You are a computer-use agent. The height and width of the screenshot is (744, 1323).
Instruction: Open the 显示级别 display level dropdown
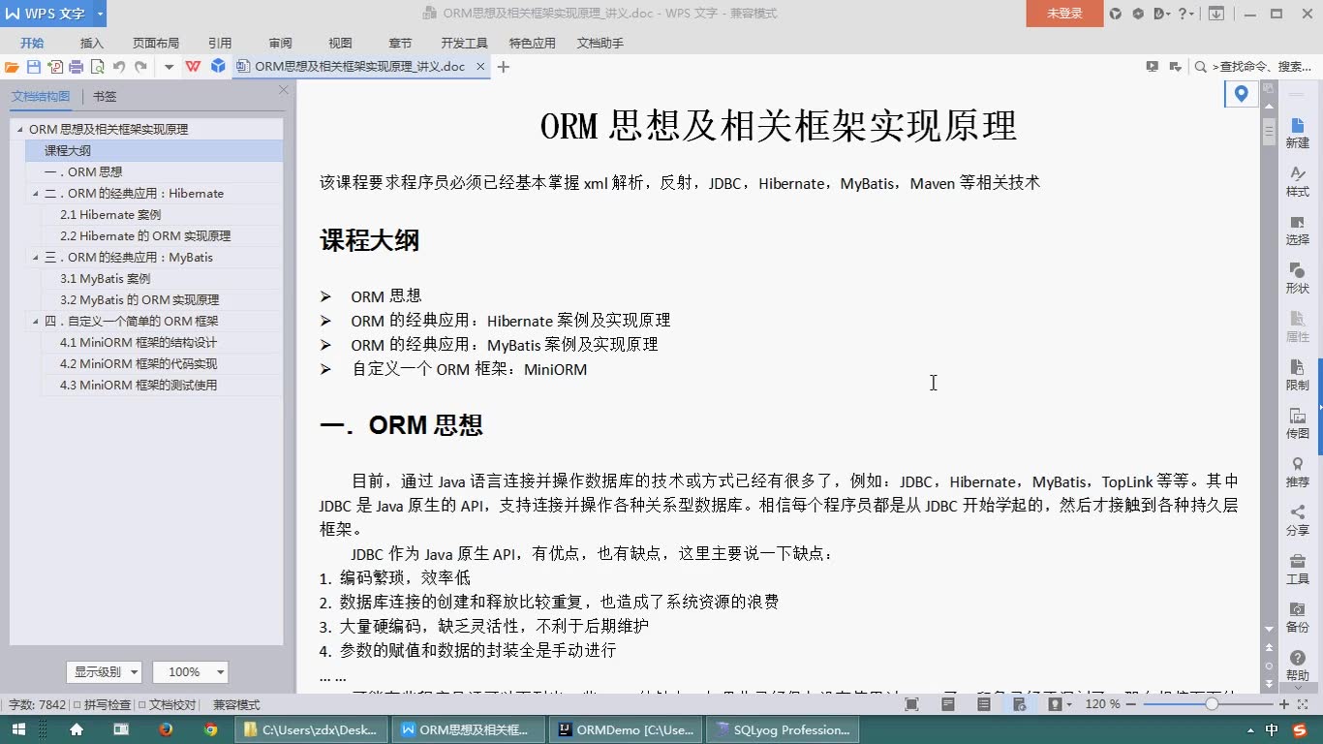pyautogui.click(x=104, y=671)
